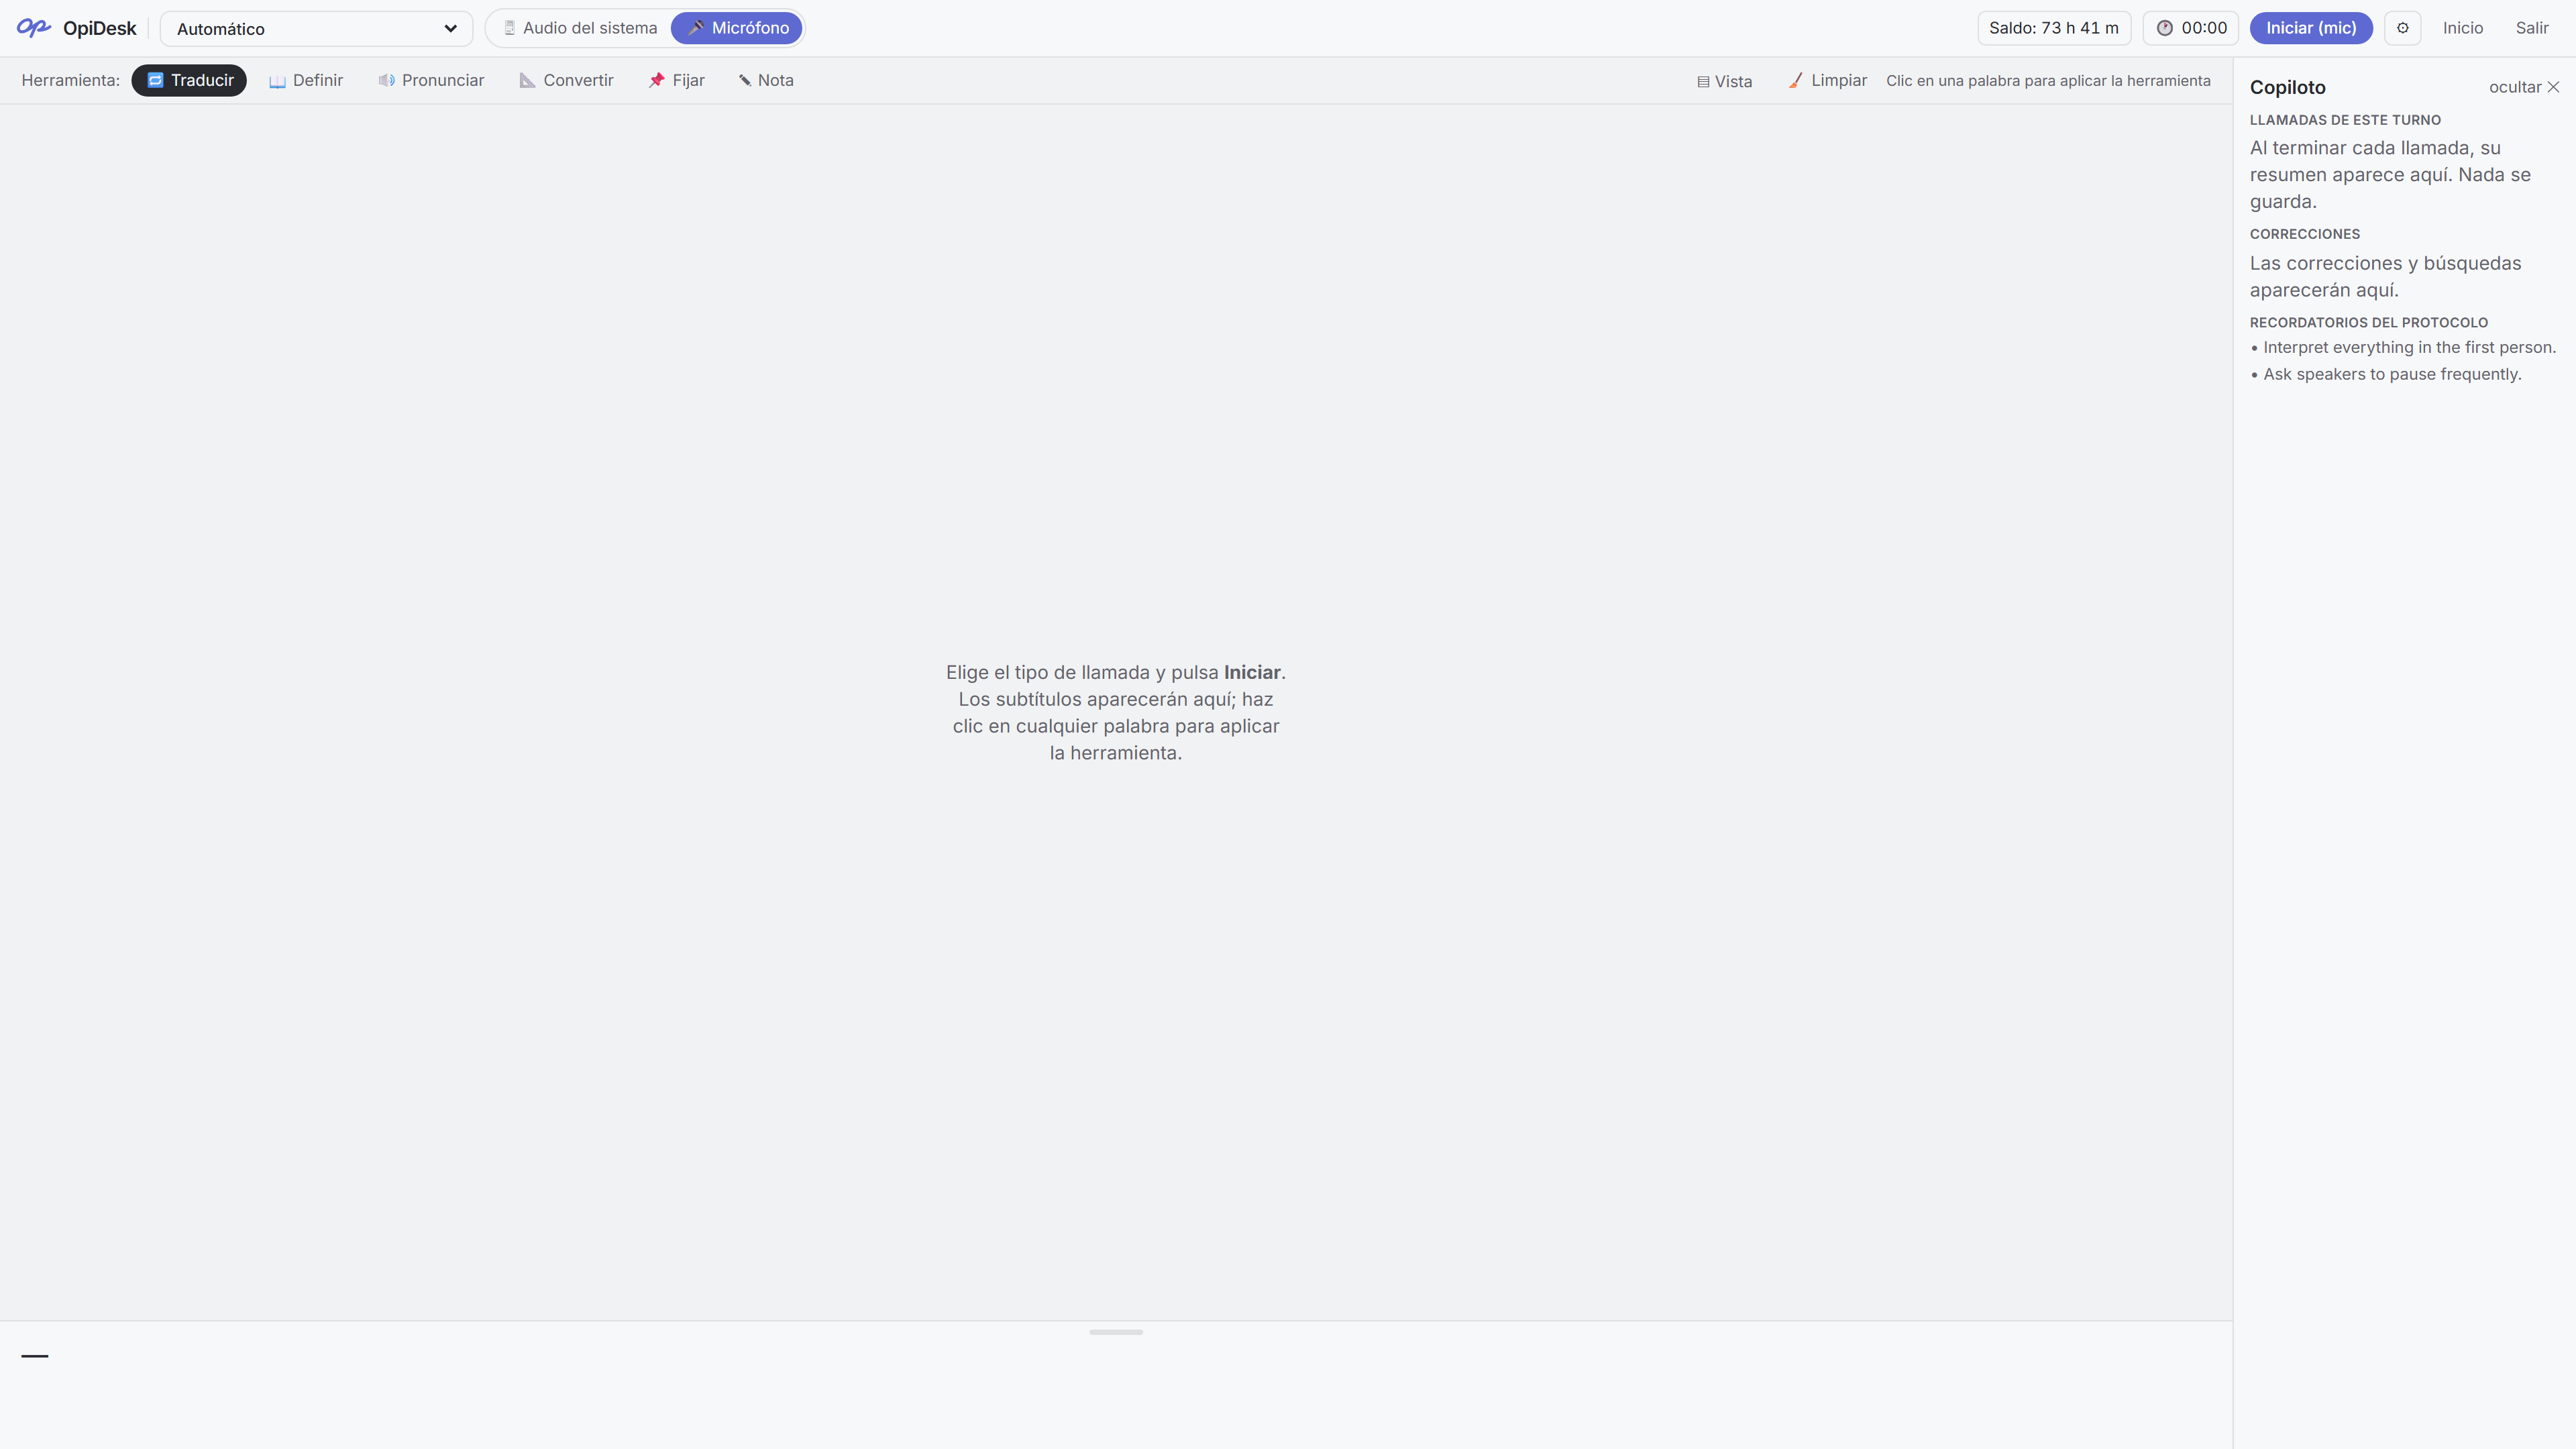2576x1449 pixels.
Task: Start session with Iniciar (mic)
Action: point(2311,28)
